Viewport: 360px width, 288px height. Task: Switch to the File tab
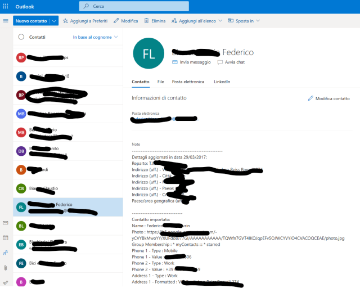(161, 82)
